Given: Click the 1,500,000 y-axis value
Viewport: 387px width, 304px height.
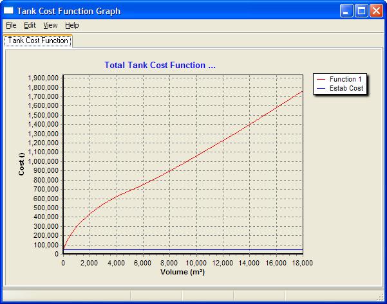Looking at the screenshot, I should coord(43,115).
